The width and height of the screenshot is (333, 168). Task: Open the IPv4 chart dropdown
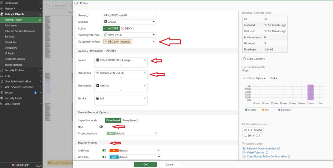[x=273, y=78]
